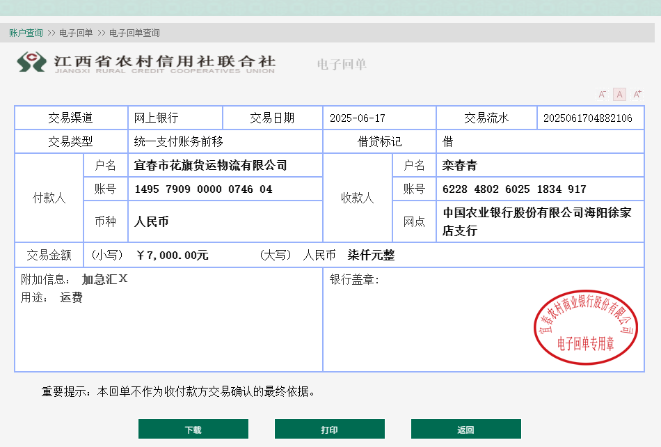Click the 返回 back button
Image resolution: width=661 pixels, height=447 pixels.
465,430
